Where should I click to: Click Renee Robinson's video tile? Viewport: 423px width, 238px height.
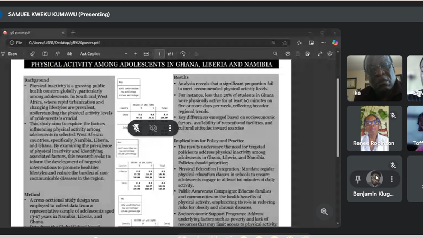pyautogui.click(x=374, y=128)
